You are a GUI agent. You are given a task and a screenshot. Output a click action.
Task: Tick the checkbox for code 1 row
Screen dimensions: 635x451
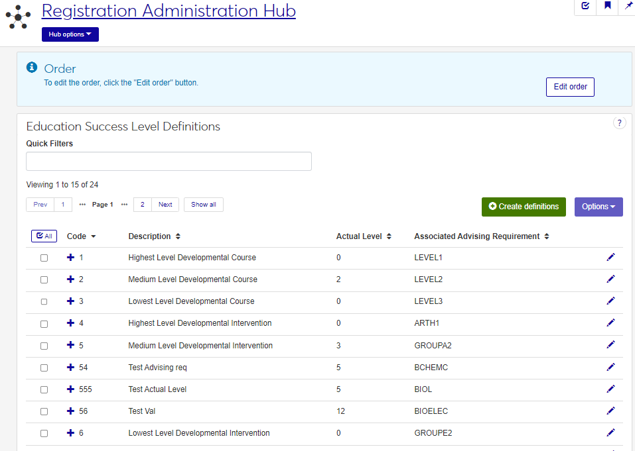click(x=44, y=258)
